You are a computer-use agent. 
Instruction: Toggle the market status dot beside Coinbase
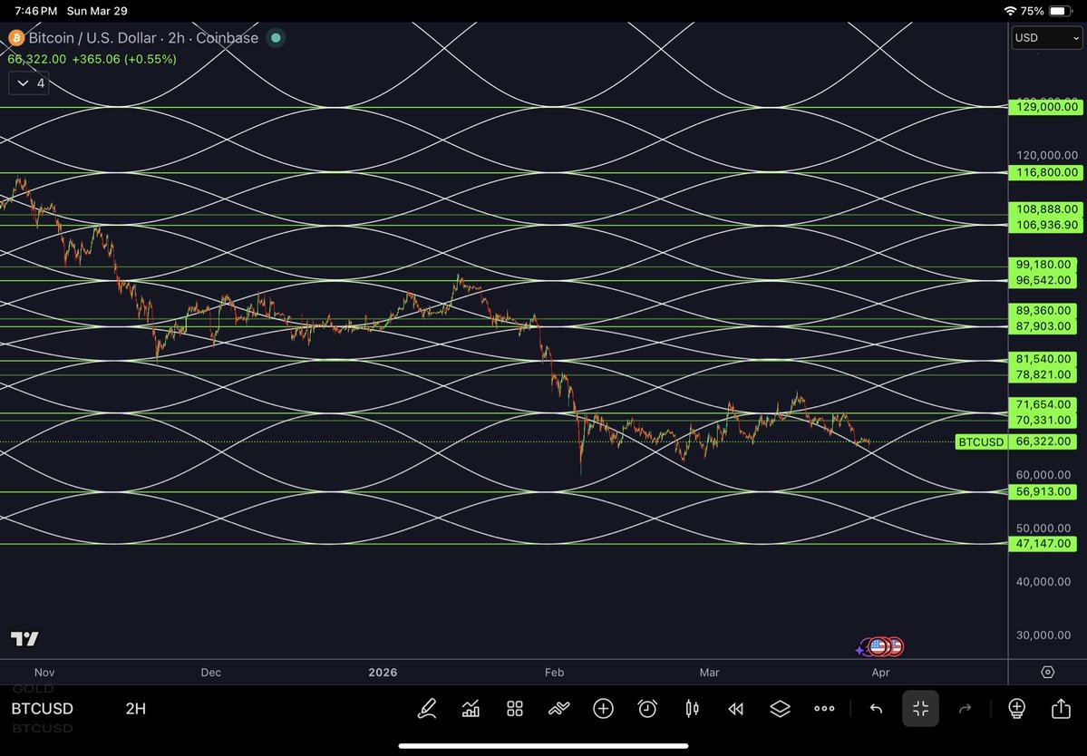(275, 38)
